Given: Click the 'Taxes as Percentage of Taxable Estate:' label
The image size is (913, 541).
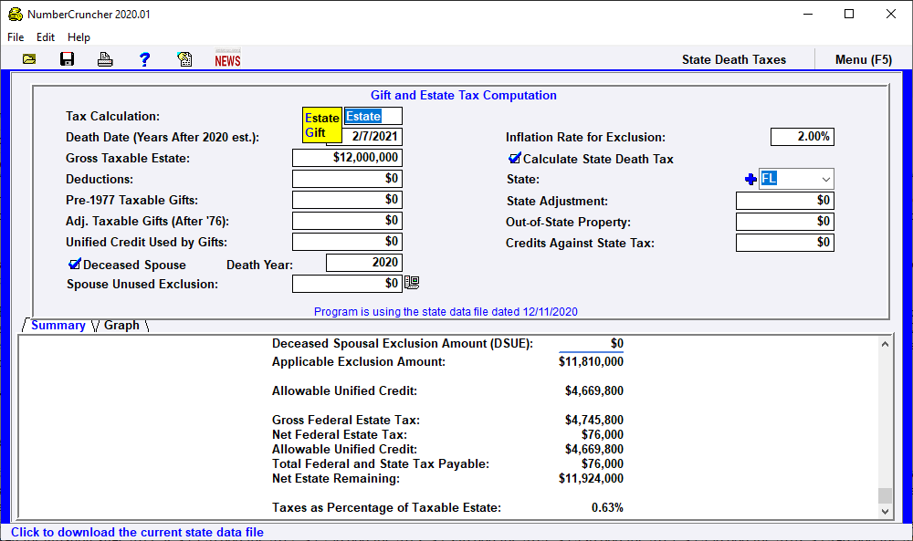Looking at the screenshot, I should [x=386, y=508].
